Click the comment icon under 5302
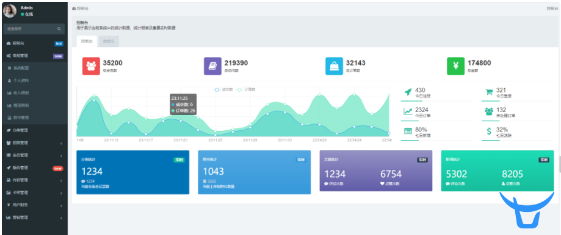 coord(448,184)
